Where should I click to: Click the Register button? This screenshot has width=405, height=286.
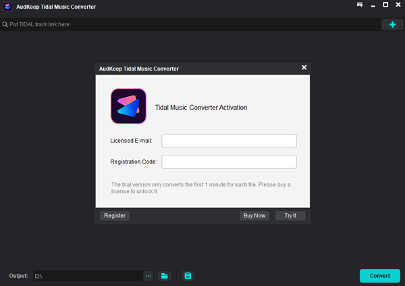click(x=115, y=216)
